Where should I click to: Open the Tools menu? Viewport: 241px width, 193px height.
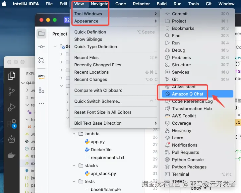point(194,4)
